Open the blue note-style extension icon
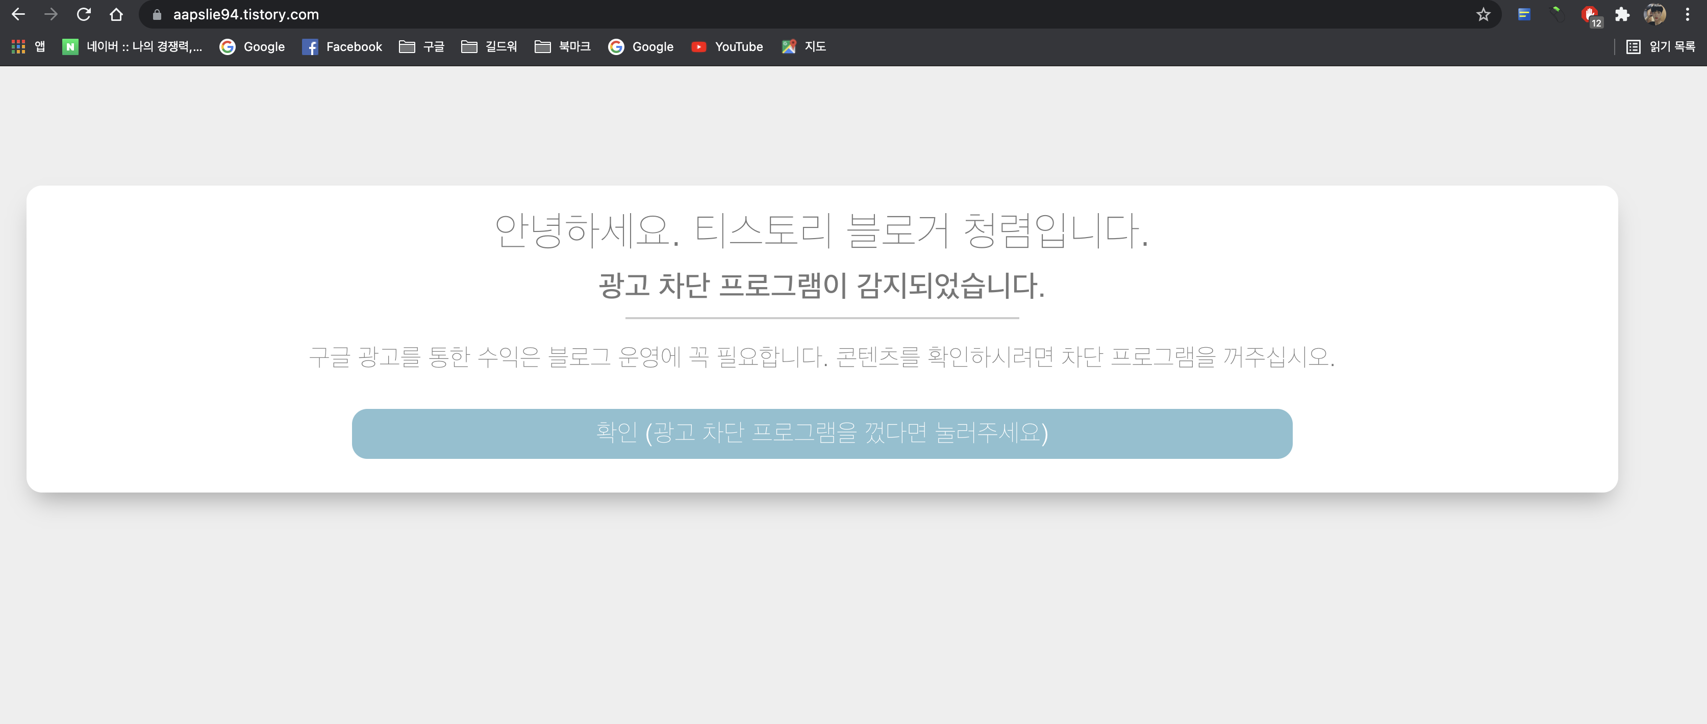 (x=1524, y=15)
